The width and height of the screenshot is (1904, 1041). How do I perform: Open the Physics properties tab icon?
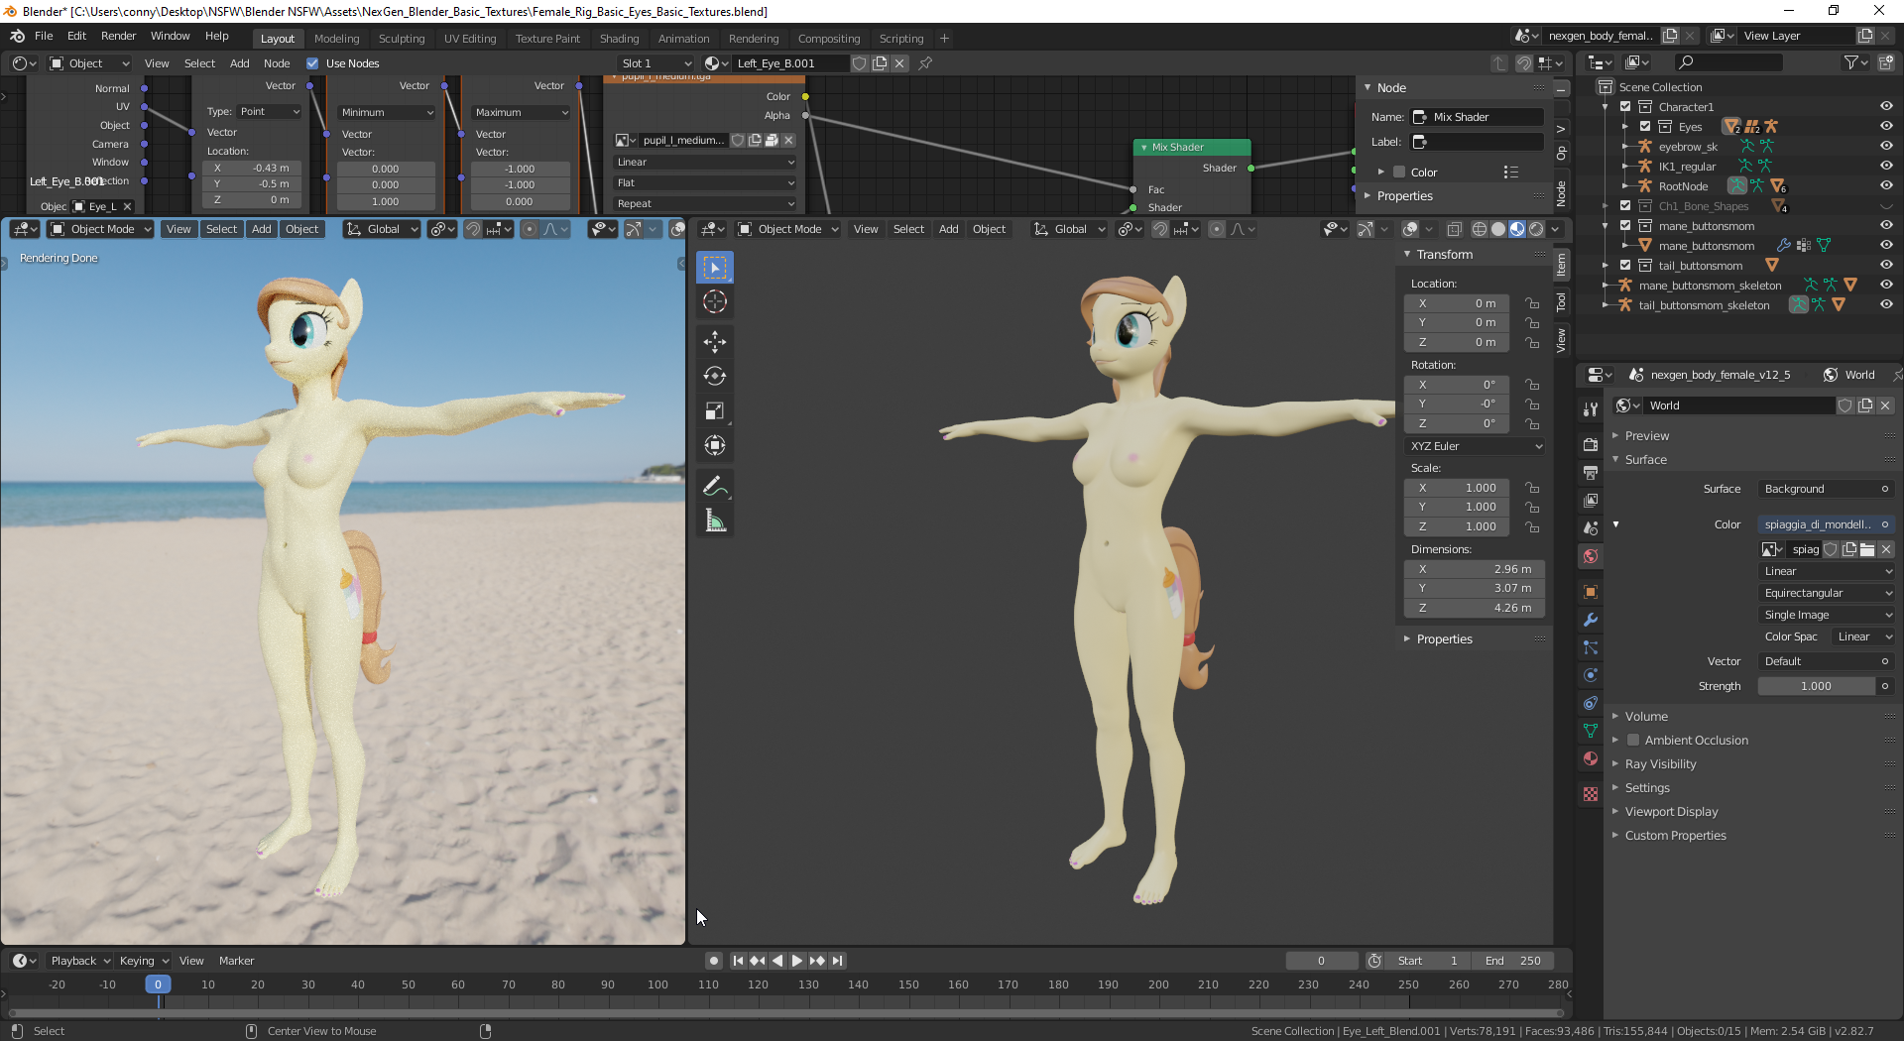click(x=1591, y=675)
